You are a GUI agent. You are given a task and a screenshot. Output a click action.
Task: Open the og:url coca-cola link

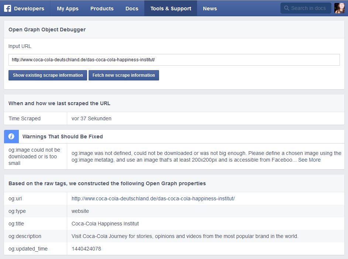coord(153,198)
